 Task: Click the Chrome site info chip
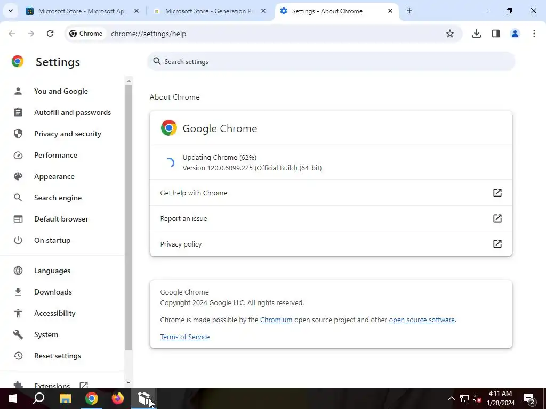(86, 34)
